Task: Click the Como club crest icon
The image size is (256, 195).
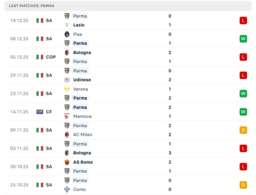Action: [67, 189]
